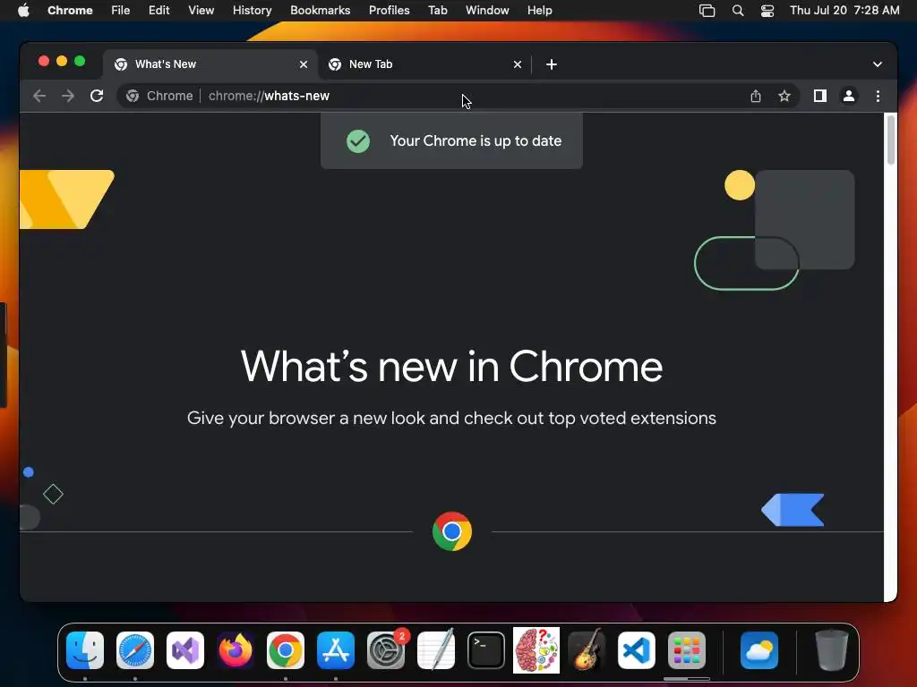The width and height of the screenshot is (917, 687).
Task: Open Control Center in menu bar
Action: (x=767, y=11)
